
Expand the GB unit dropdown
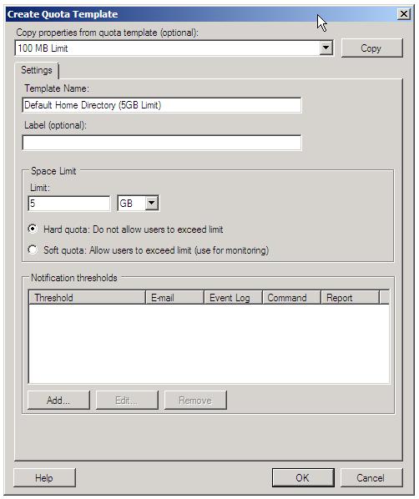[152, 204]
